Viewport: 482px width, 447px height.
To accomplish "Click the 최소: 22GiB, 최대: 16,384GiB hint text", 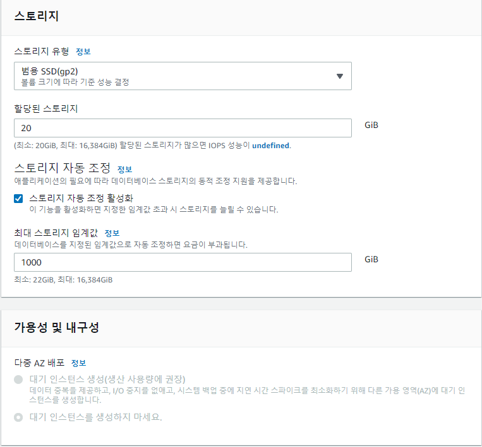I will 63,280.
